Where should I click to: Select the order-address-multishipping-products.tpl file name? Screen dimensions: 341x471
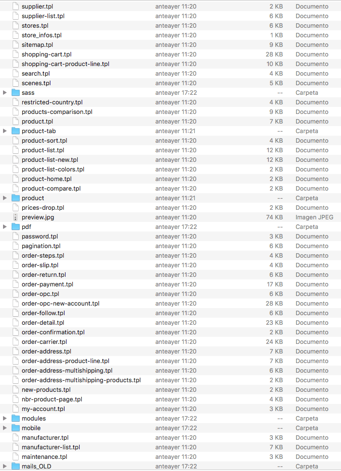click(81, 380)
